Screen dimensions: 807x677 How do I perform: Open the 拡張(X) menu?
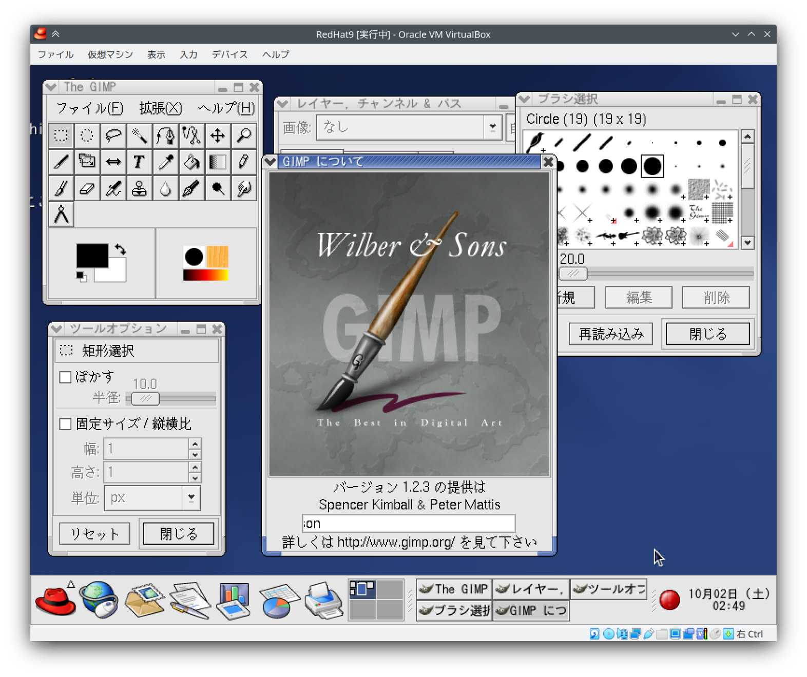(160, 108)
